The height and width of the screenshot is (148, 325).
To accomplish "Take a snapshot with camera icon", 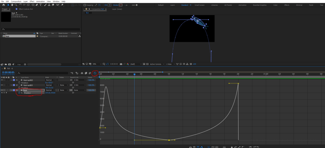I will [121, 64].
